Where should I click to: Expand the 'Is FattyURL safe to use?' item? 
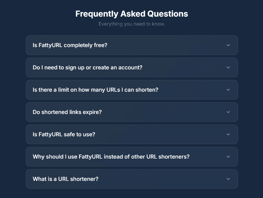tap(131, 134)
